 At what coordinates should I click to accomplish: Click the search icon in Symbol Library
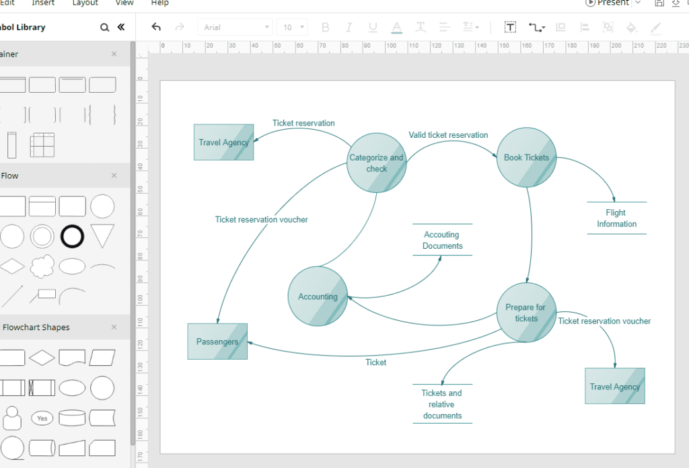pyautogui.click(x=104, y=28)
